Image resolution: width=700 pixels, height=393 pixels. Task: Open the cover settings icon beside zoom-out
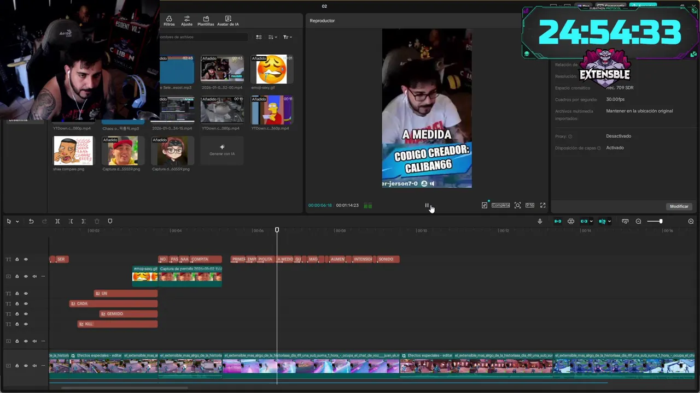pos(625,221)
